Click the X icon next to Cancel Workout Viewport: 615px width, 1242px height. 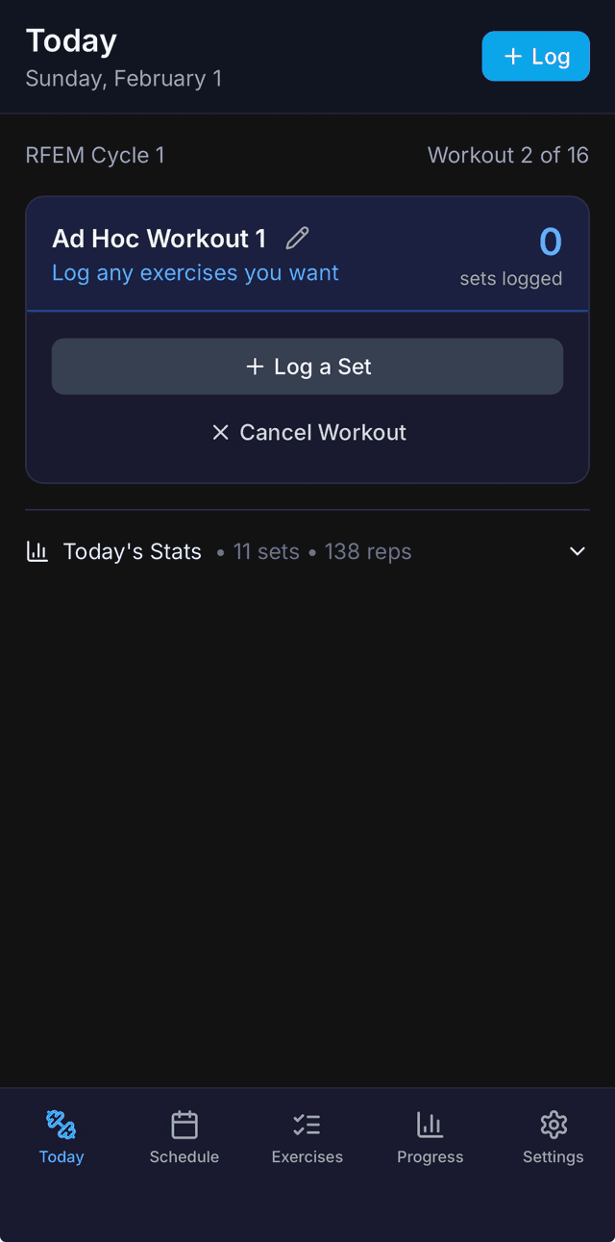(x=222, y=432)
